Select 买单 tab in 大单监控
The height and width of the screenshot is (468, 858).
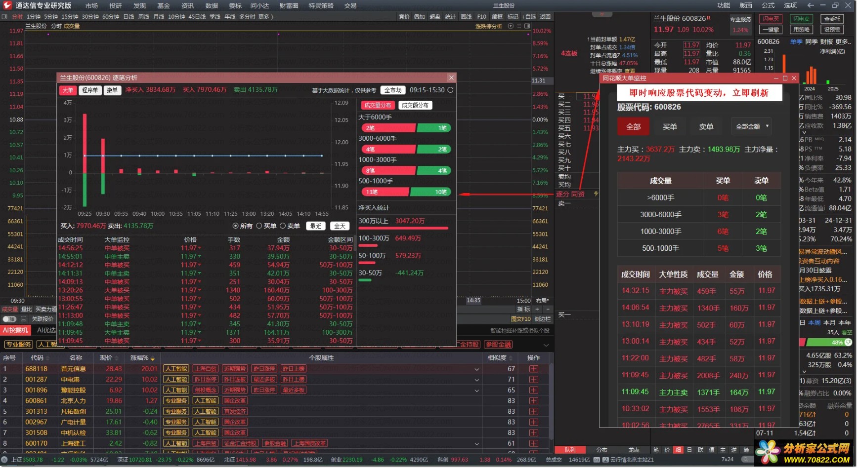670,127
